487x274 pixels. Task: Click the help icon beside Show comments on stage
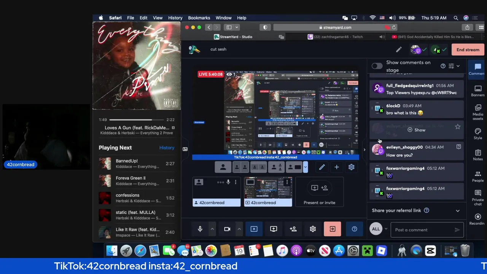coord(443,66)
